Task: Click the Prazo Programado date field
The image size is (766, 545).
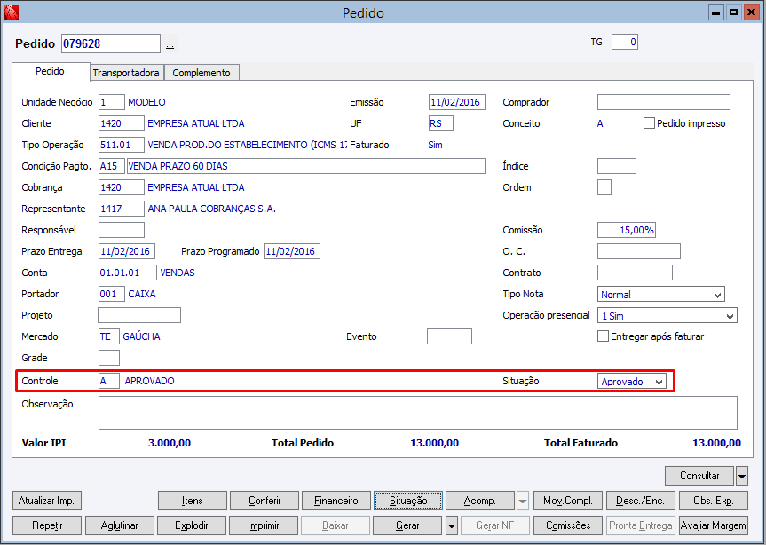Action: [x=292, y=251]
